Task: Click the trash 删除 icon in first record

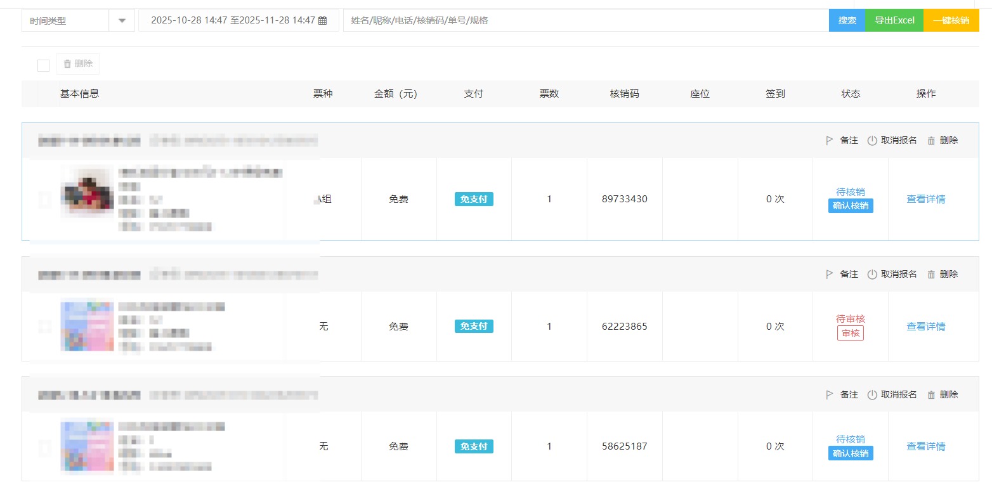Action: pyautogui.click(x=931, y=141)
